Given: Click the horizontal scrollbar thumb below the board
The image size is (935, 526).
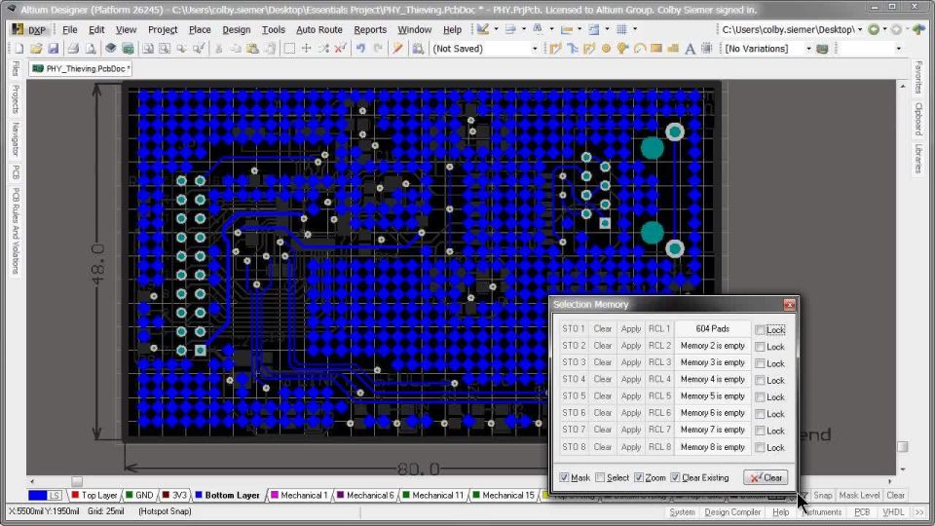Looking at the screenshot, I should point(77,481).
